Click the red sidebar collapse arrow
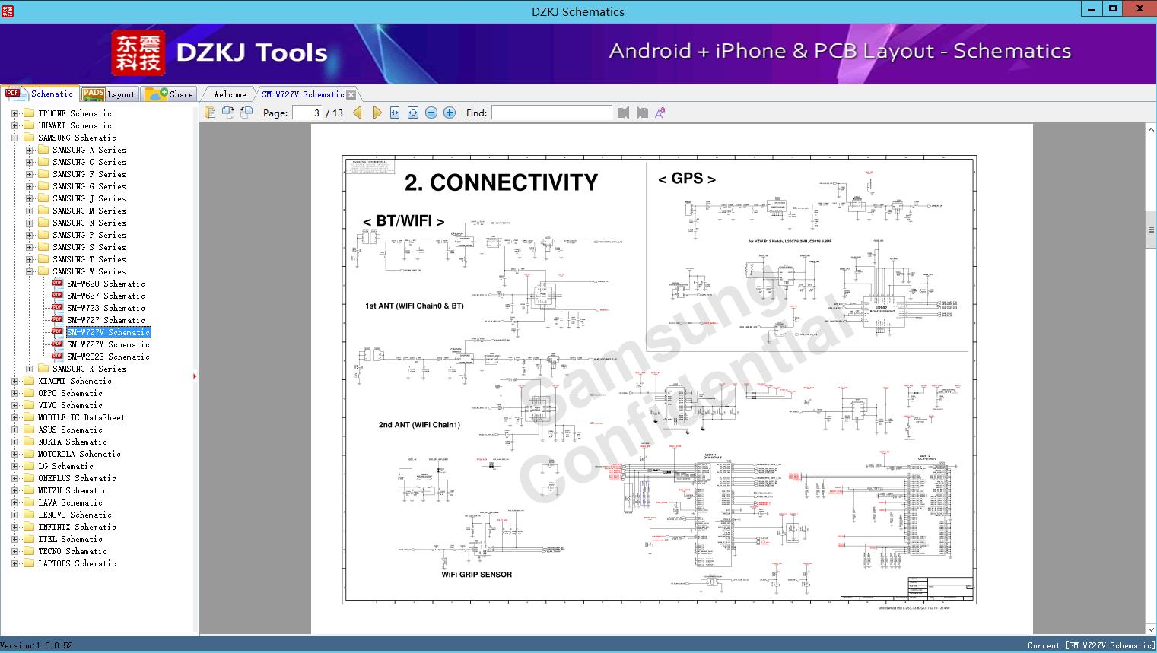 [x=195, y=376]
